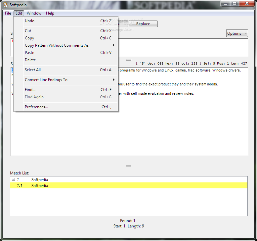
Task: Open the Options dropdown
Action: click(237, 33)
